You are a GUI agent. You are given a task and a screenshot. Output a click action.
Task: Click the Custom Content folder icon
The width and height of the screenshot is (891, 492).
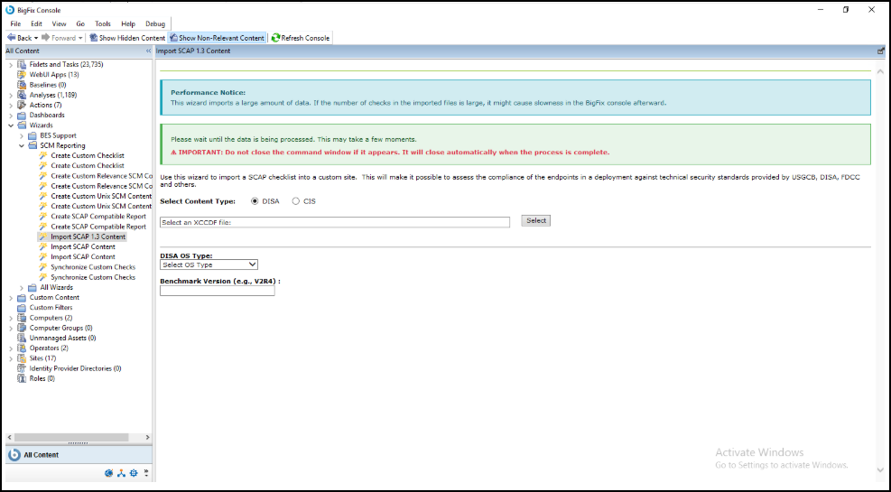[22, 297]
